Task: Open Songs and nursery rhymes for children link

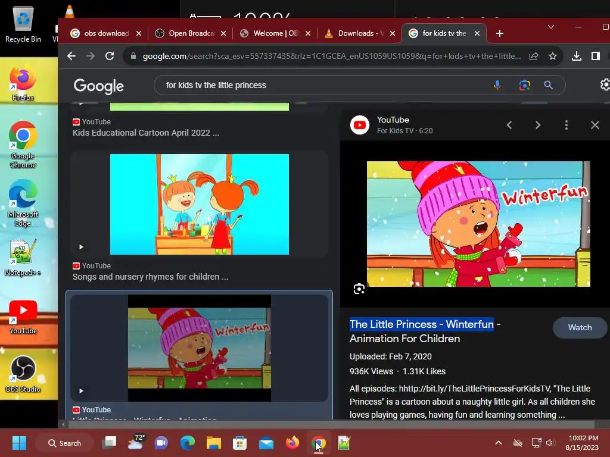Action: coord(150,277)
